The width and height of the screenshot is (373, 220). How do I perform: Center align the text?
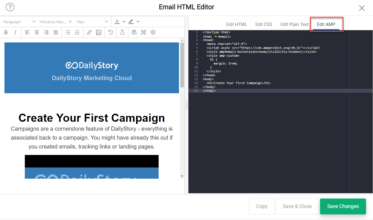[x=37, y=32]
